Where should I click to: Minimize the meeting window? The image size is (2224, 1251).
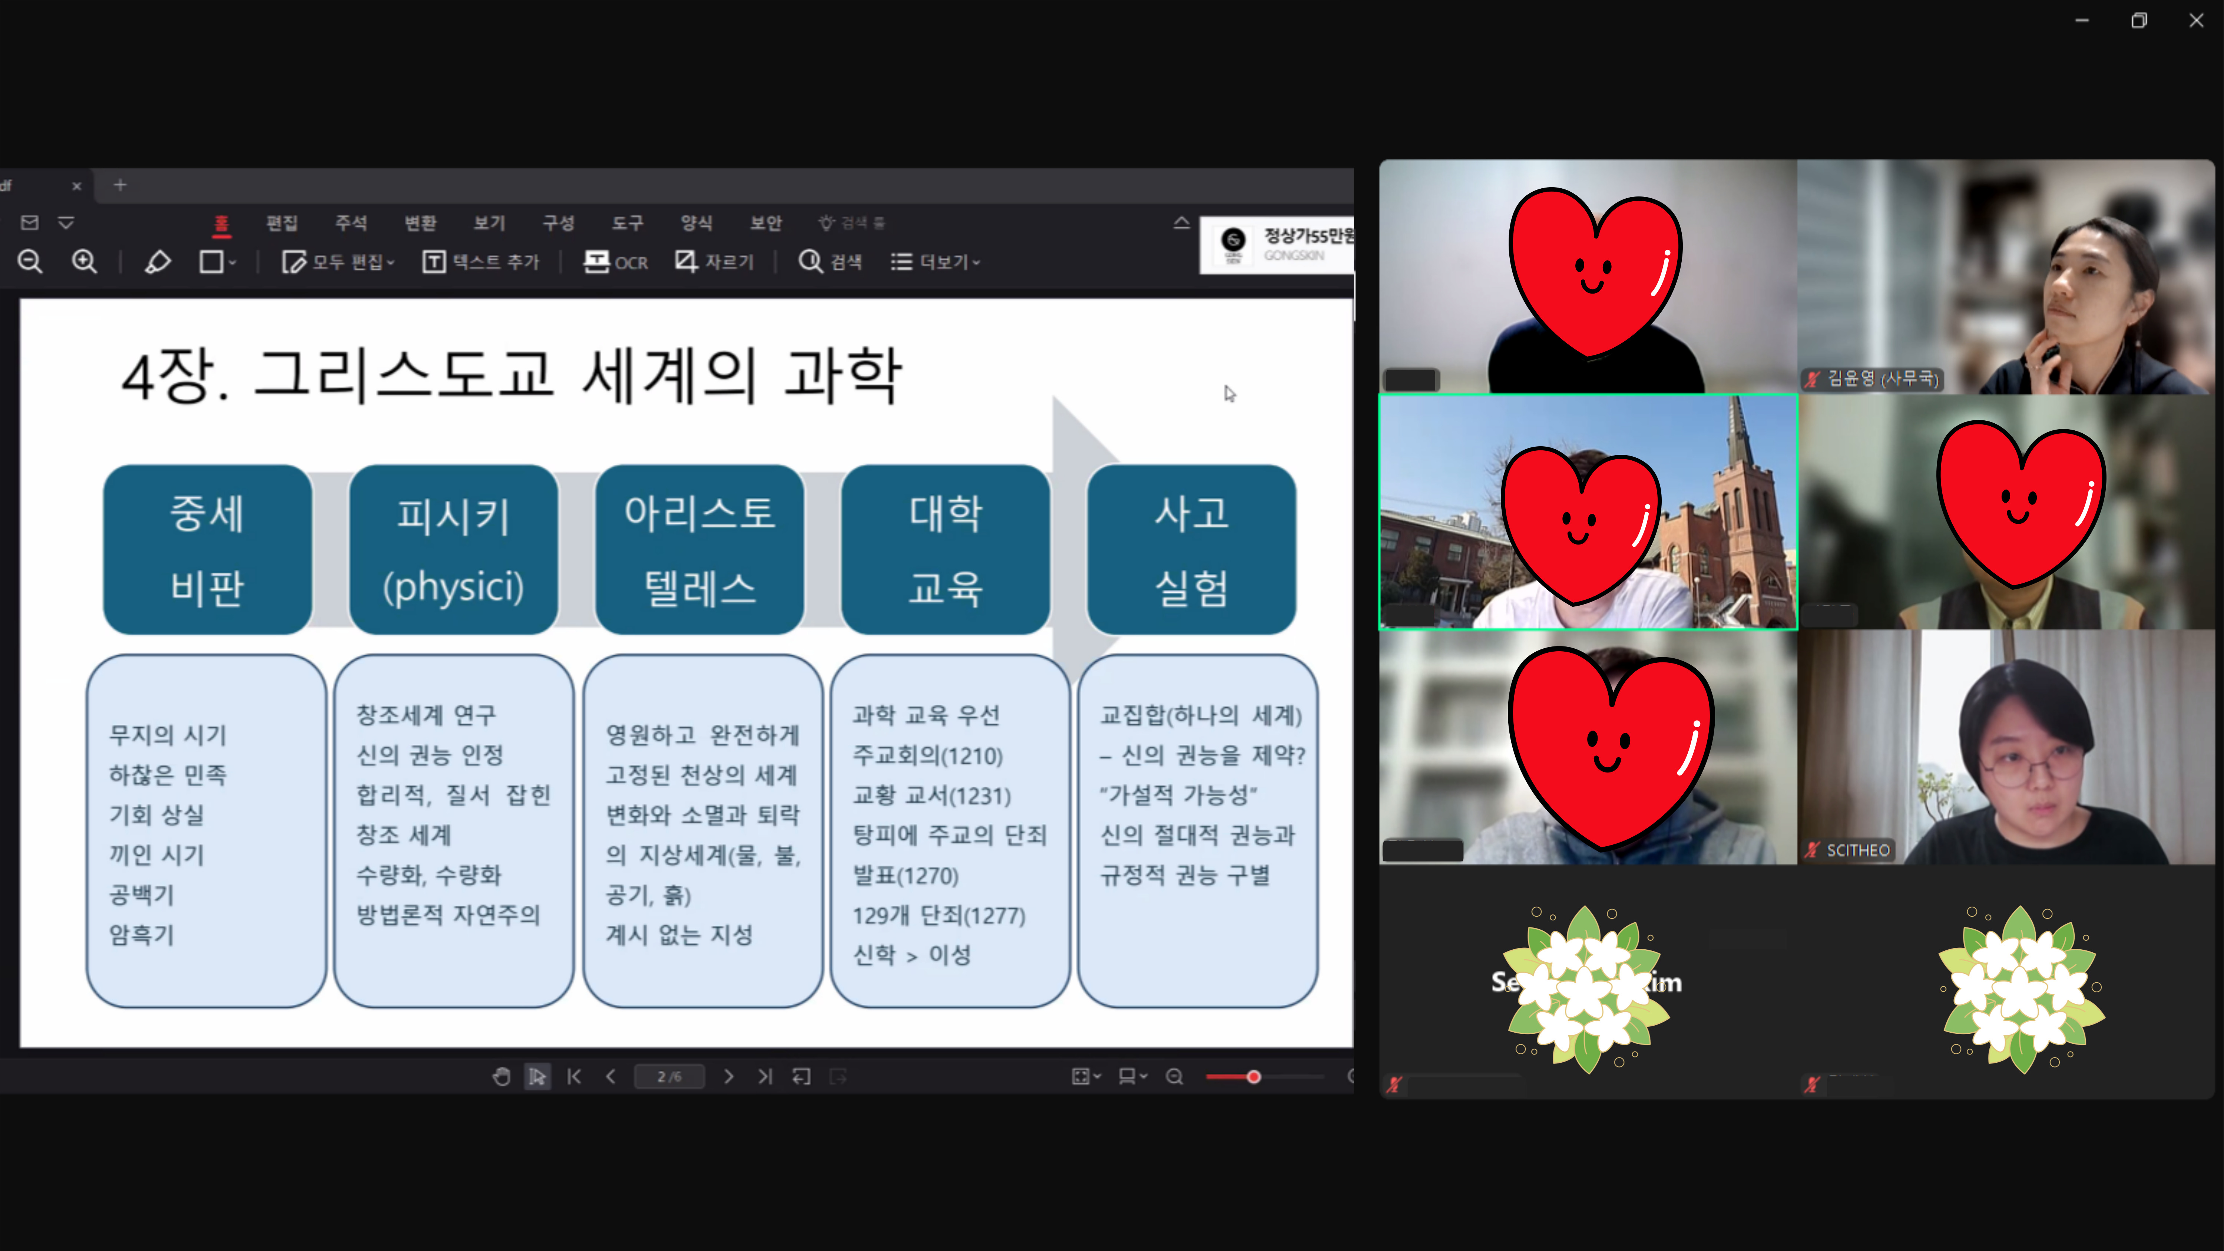click(2082, 20)
